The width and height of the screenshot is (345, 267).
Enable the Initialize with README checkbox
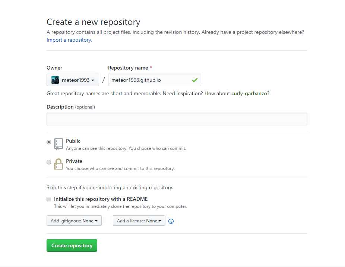pyautogui.click(x=49, y=199)
